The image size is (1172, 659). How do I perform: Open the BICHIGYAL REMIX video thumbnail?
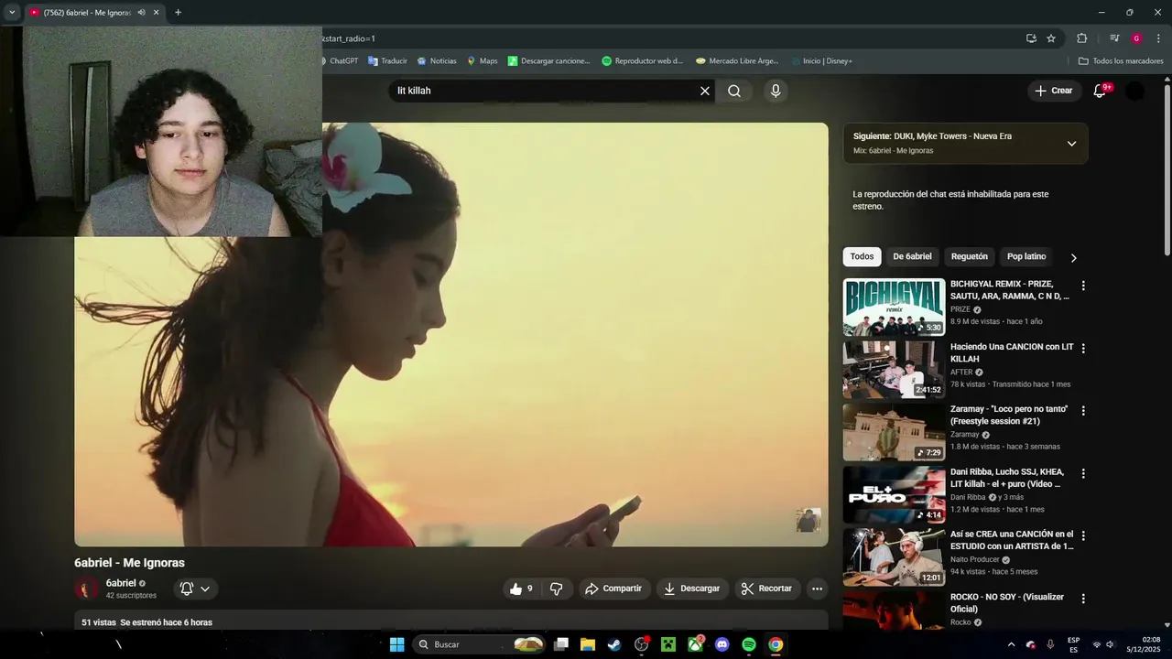point(894,307)
